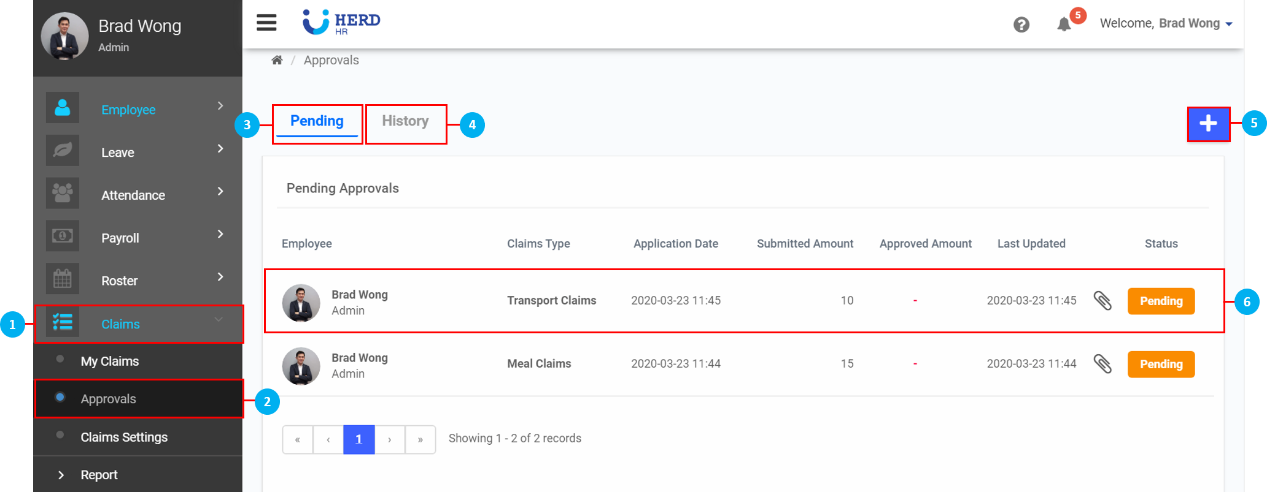Open attachment paperclip for Meal Claims
This screenshot has width=1267, height=492.
click(x=1102, y=364)
